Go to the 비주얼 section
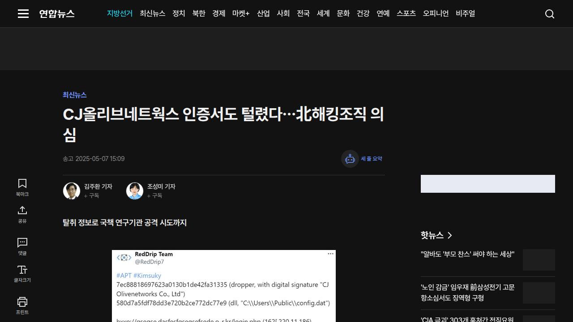The height and width of the screenshot is (322, 573). [x=466, y=13]
